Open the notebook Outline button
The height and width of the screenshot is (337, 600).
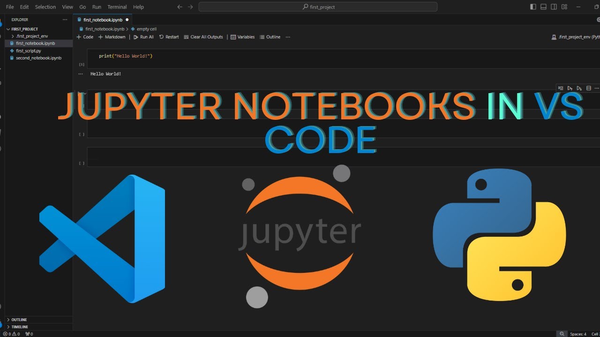(270, 37)
